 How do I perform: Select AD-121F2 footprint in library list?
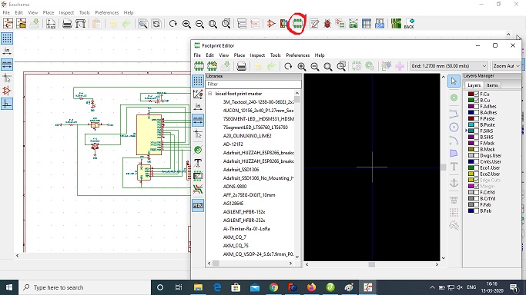click(233, 144)
